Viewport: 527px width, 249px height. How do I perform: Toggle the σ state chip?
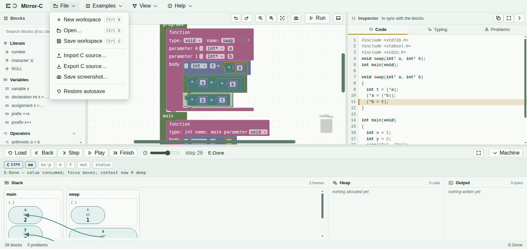tap(60, 165)
